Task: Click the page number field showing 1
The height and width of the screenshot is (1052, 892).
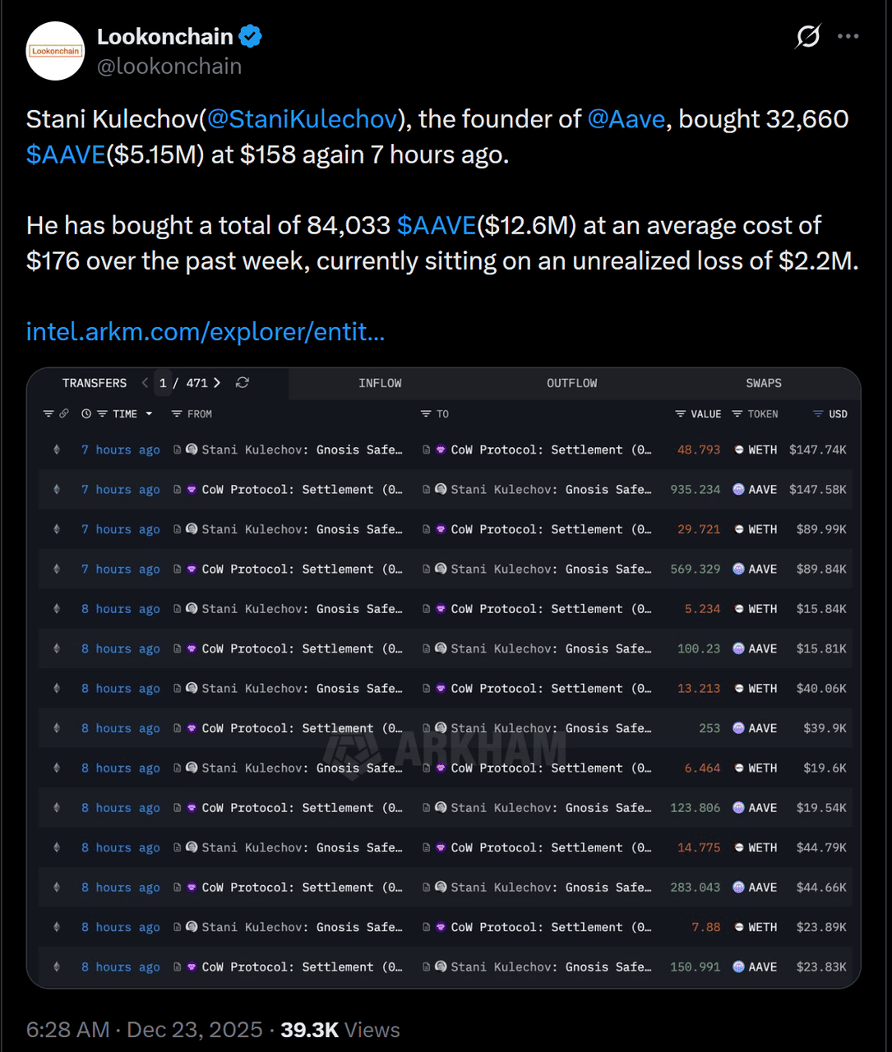Action: pos(163,383)
